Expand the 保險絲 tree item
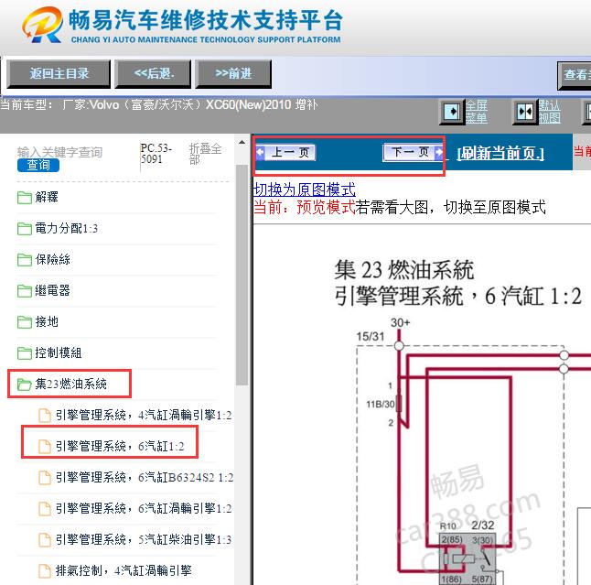The width and height of the screenshot is (591, 585). (52, 259)
